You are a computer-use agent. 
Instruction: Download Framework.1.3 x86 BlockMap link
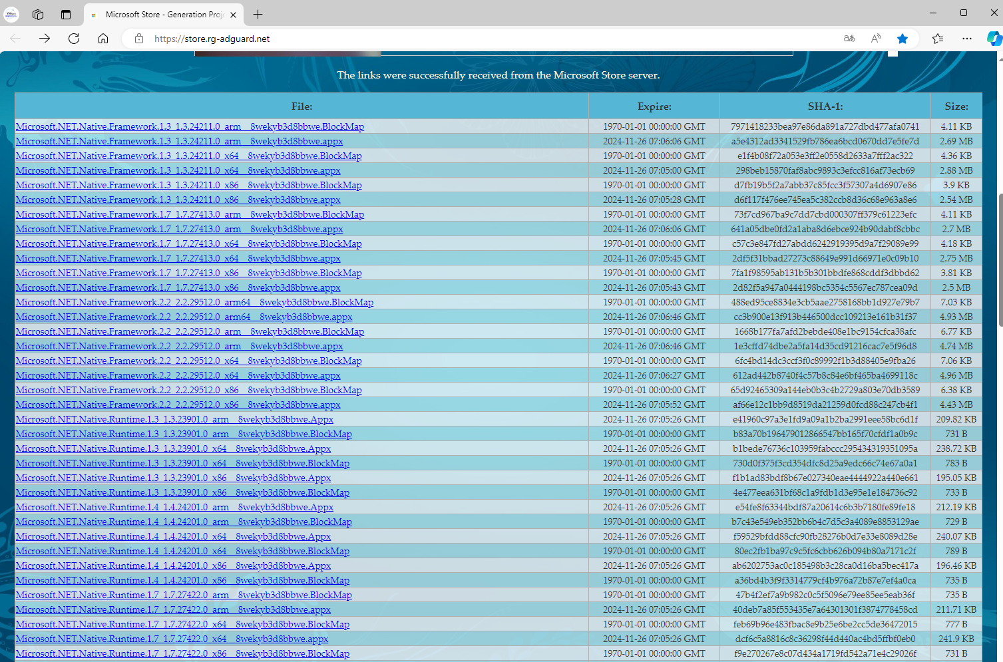point(188,185)
